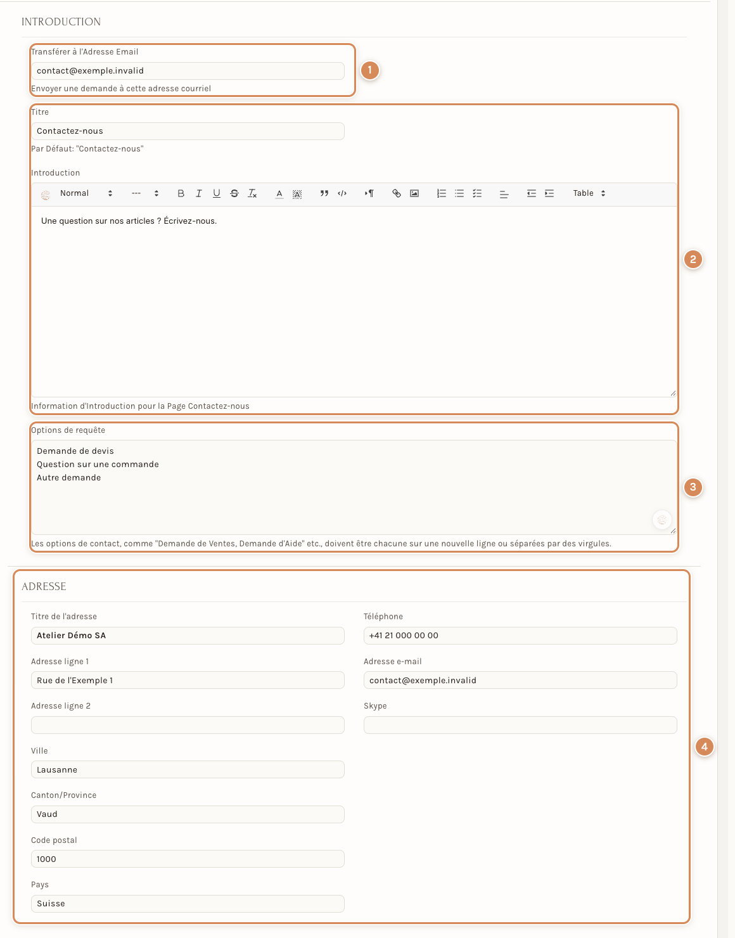Create a bulleted list
Image resolution: width=735 pixels, height=938 pixels.
pos(459,193)
